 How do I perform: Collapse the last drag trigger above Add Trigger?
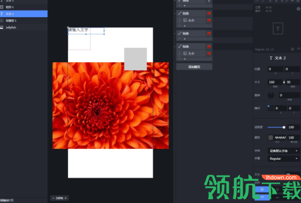174,46
